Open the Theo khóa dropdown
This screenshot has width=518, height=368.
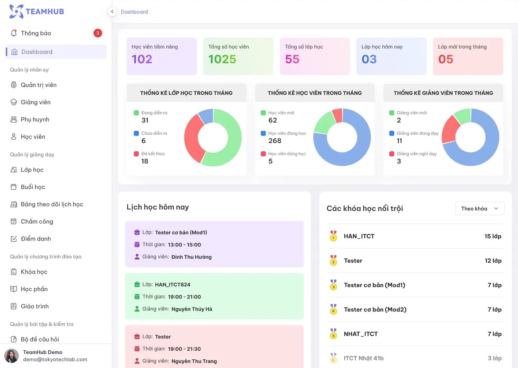pos(480,208)
